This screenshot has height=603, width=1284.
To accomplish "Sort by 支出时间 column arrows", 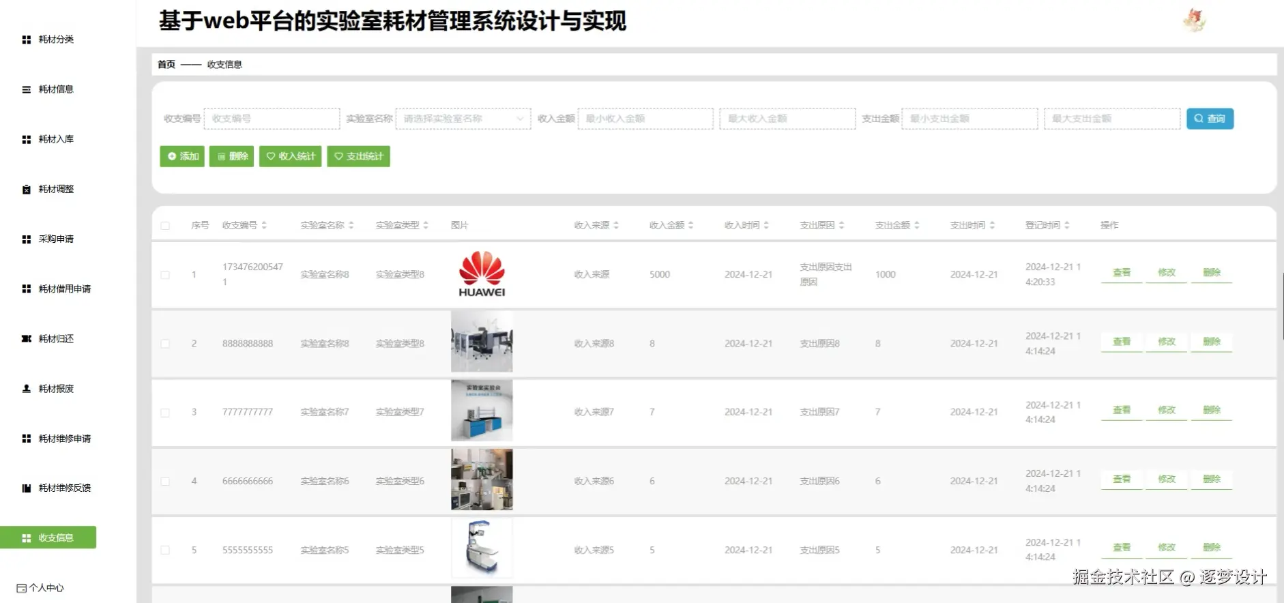I will [x=992, y=225].
